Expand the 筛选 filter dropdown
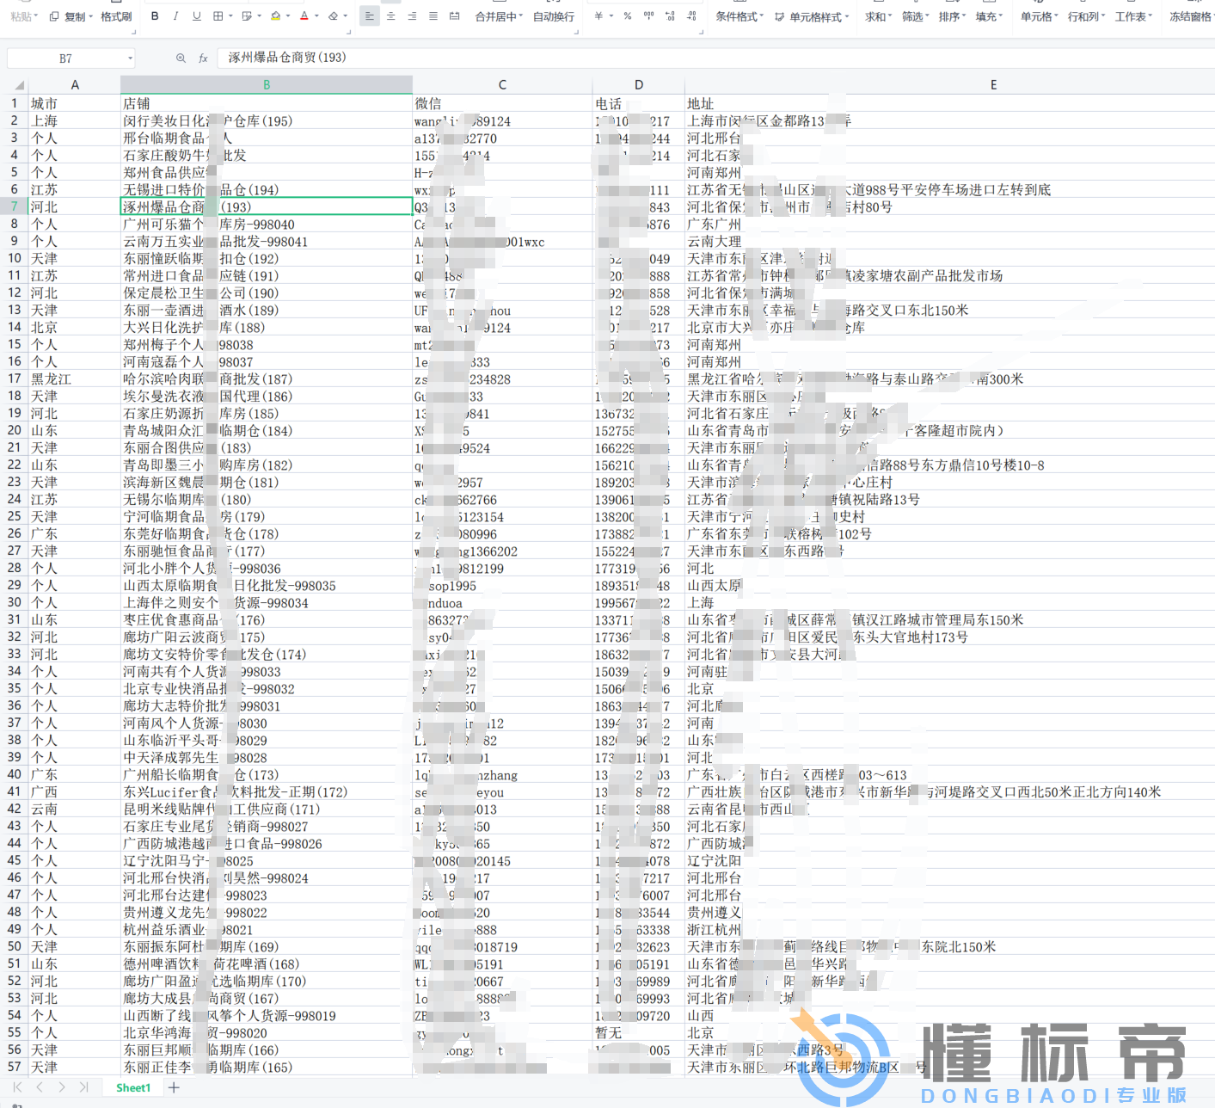Image resolution: width=1215 pixels, height=1108 pixels. click(915, 16)
